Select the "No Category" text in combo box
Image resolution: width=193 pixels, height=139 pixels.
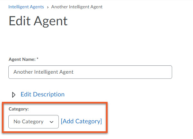point(28,122)
